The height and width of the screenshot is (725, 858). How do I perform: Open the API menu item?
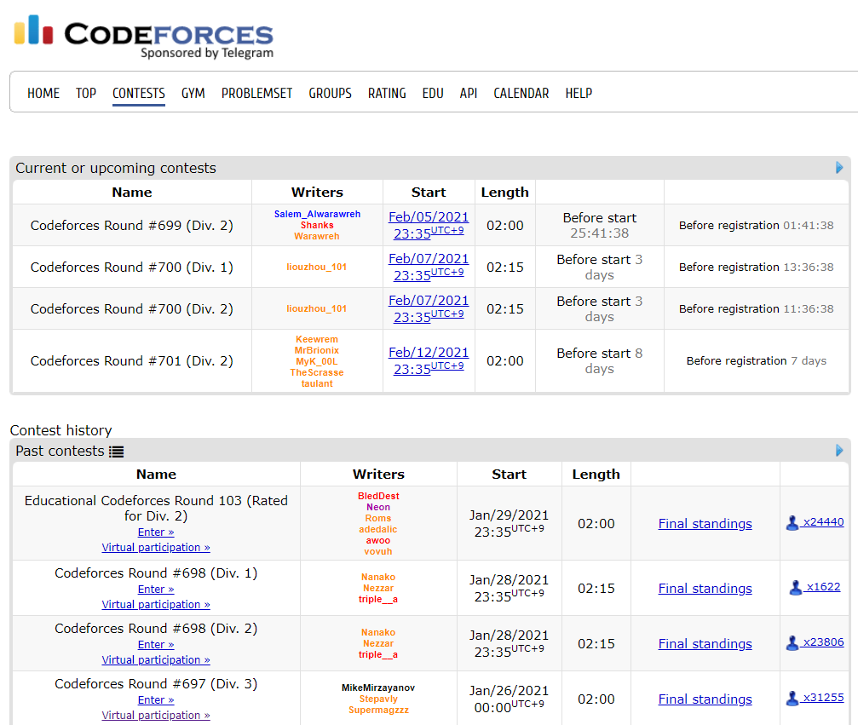[469, 94]
